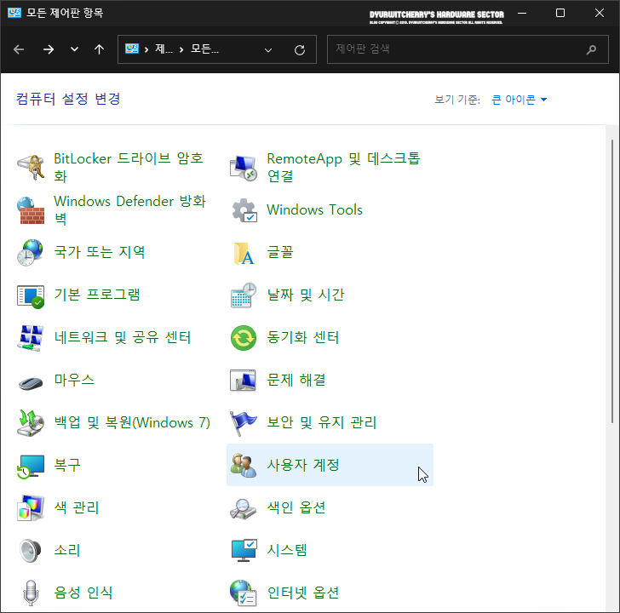
Task: Open the 동기화 센터 green sync icon
Action: click(x=244, y=338)
